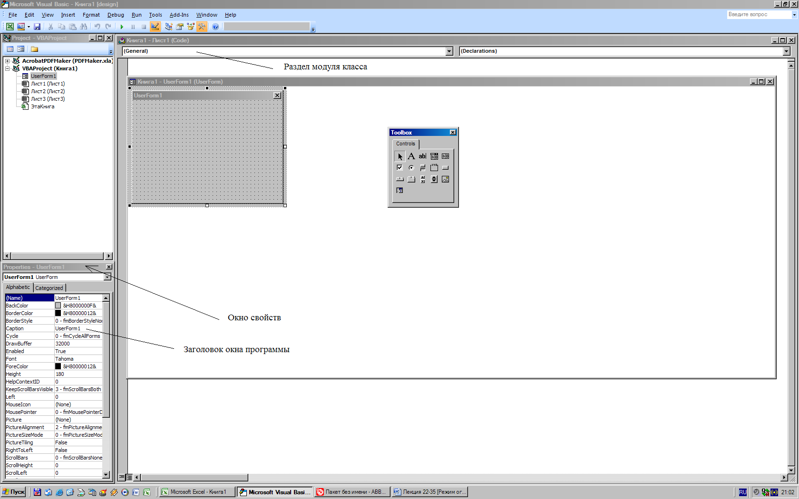
Task: Open the Insert UserForm dropdown arrow
Action: (29, 27)
